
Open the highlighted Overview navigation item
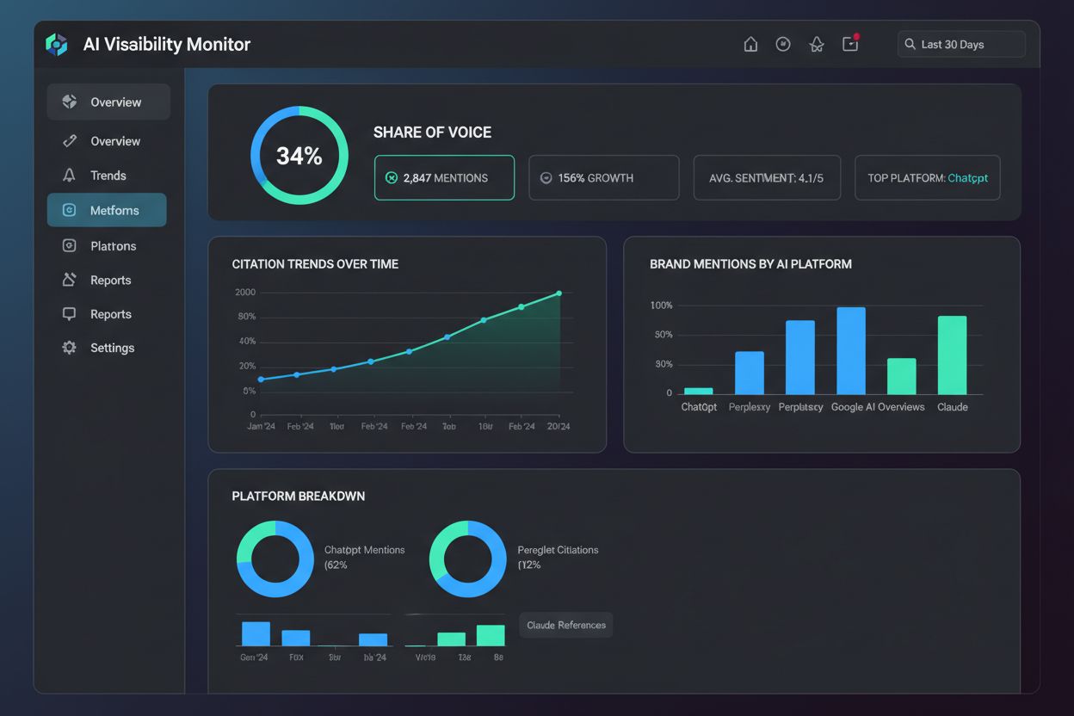pos(108,102)
